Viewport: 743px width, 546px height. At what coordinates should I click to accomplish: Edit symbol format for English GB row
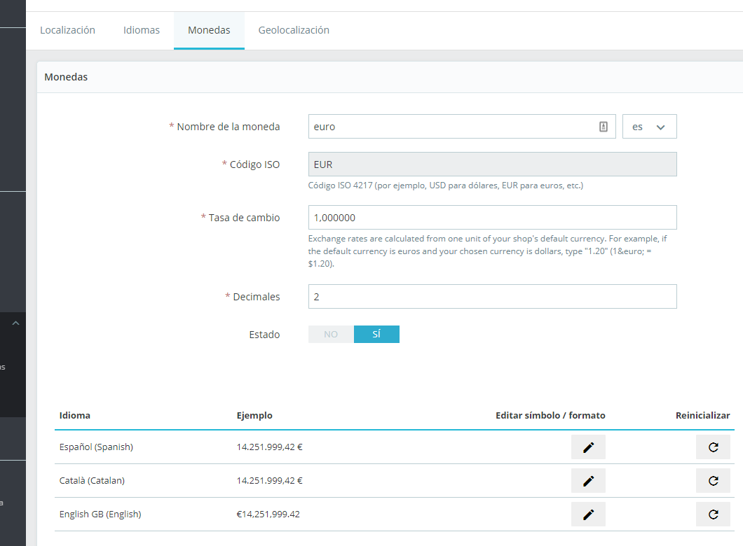tap(588, 514)
